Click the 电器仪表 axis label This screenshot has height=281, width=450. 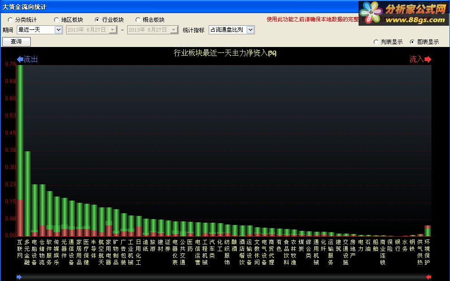pyautogui.click(x=175, y=253)
